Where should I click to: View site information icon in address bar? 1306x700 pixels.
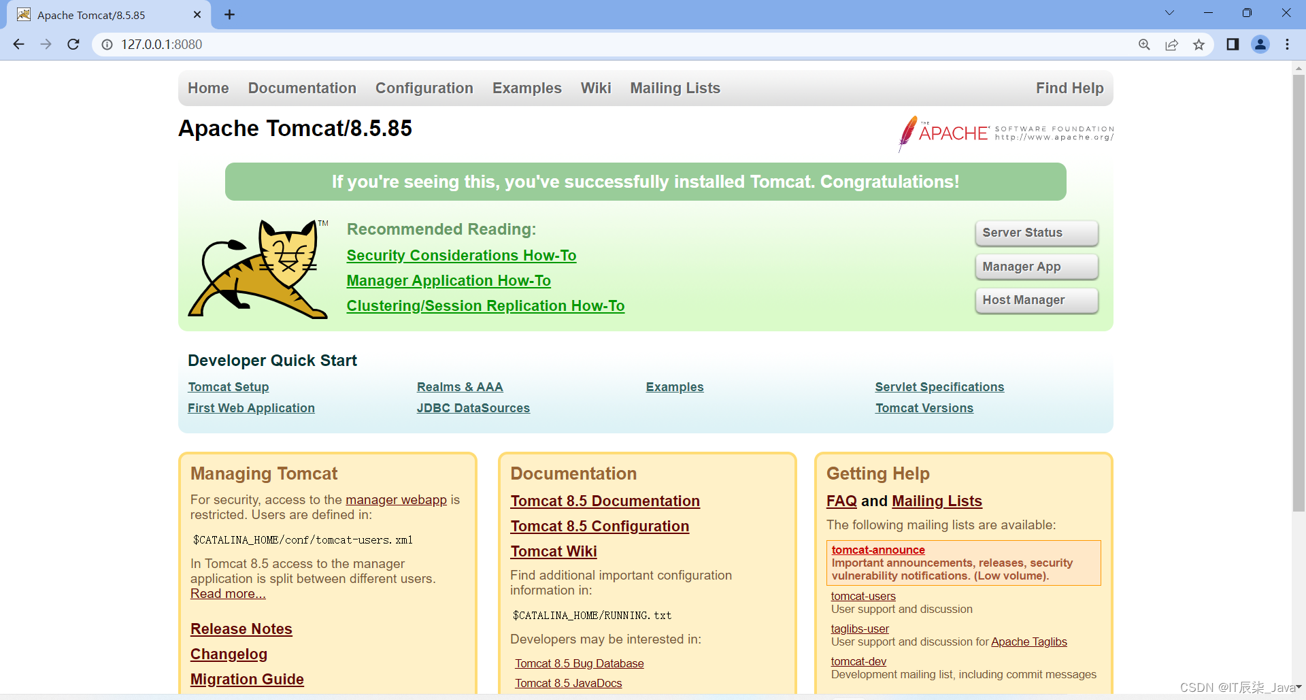coord(107,44)
